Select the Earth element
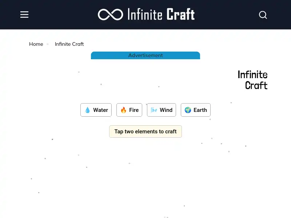Image resolution: width=291 pixels, height=218 pixels. pyautogui.click(x=196, y=110)
